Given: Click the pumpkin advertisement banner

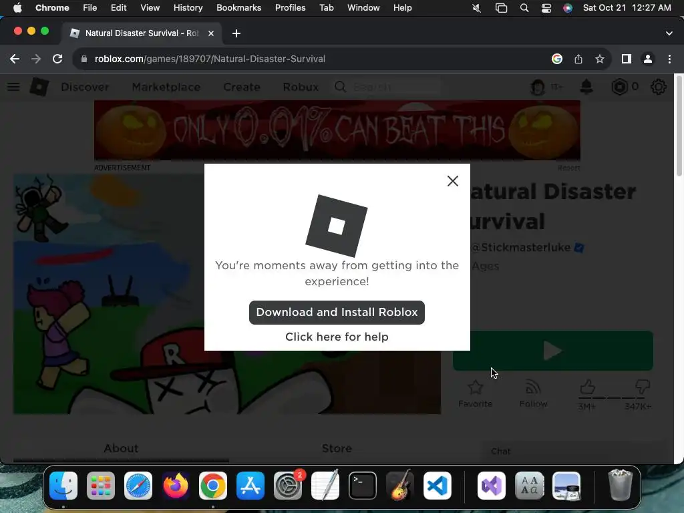Looking at the screenshot, I should click(x=337, y=130).
